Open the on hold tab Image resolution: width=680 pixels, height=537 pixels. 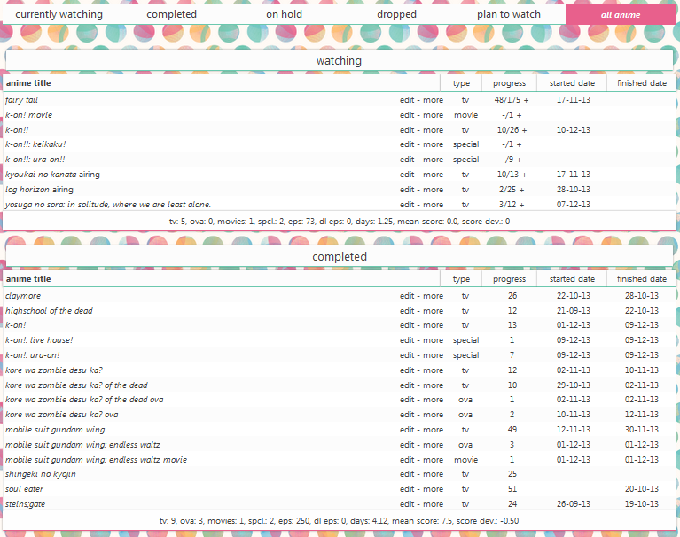(284, 14)
